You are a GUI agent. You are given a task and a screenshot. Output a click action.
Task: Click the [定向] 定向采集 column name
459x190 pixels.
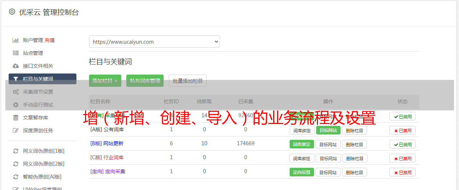coord(108,171)
